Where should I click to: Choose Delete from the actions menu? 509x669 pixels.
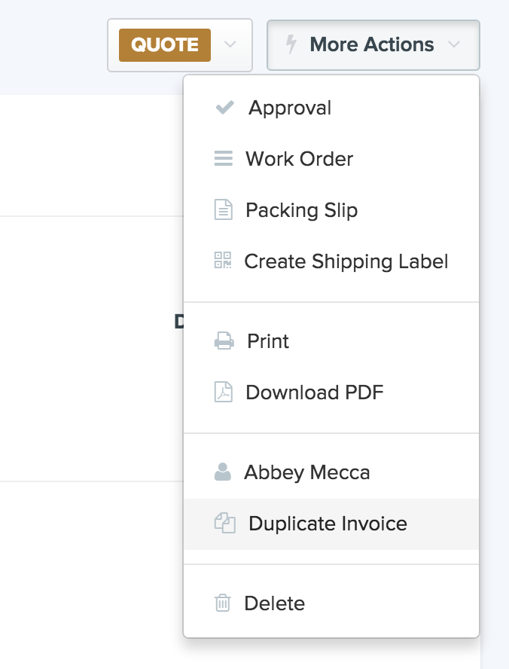(274, 603)
